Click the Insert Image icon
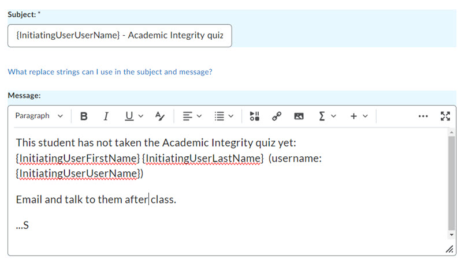Image resolution: width=462 pixels, height=263 pixels. point(299,116)
